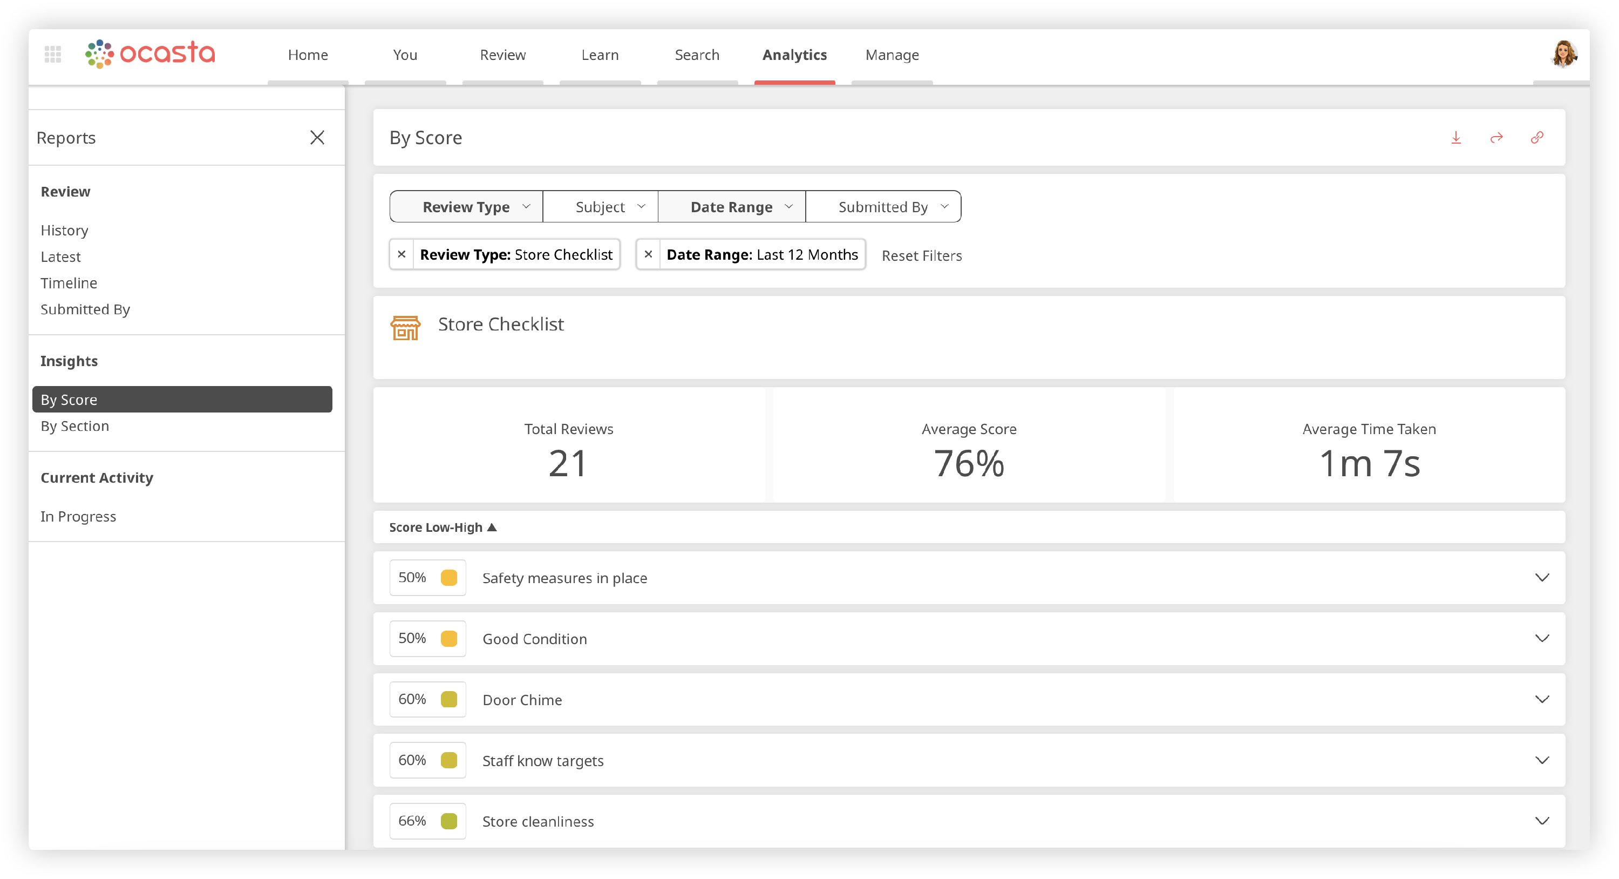This screenshot has height=879, width=1619.
Task: Click Reset Filters link
Action: tap(921, 256)
